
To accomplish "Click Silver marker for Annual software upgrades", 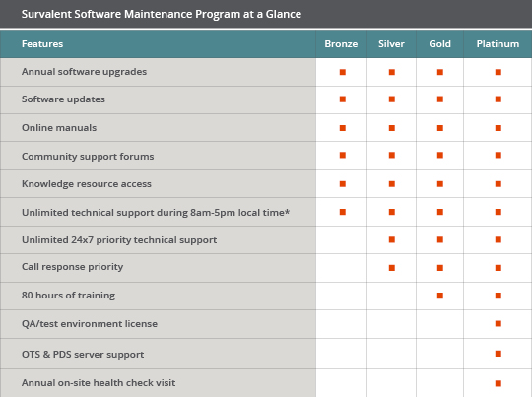I will [x=392, y=72].
